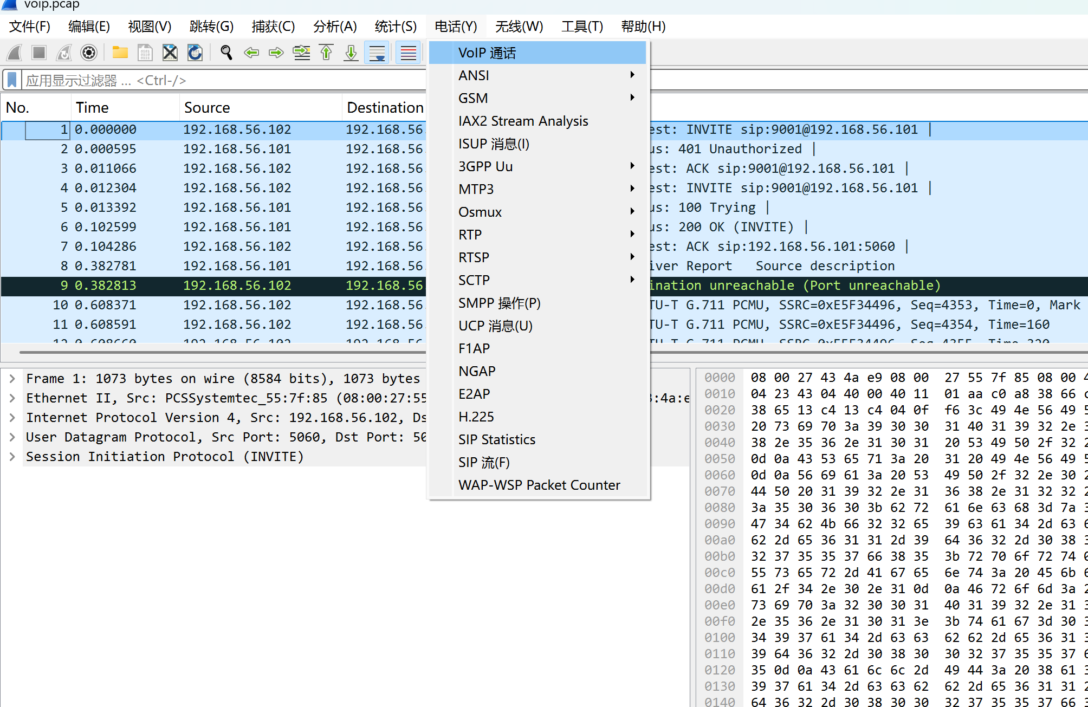The height and width of the screenshot is (707, 1088).
Task: Expand the Frame 1 details tree
Action: click(x=12, y=379)
